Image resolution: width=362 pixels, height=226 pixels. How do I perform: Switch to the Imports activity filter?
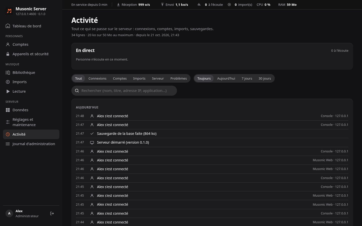pos(139,78)
